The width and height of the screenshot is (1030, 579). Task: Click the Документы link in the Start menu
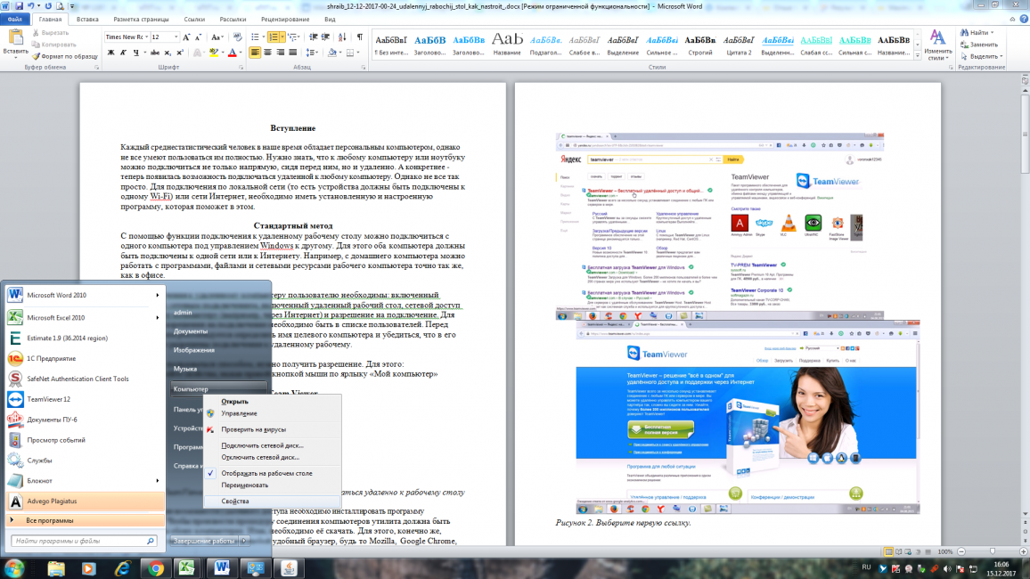[191, 331]
